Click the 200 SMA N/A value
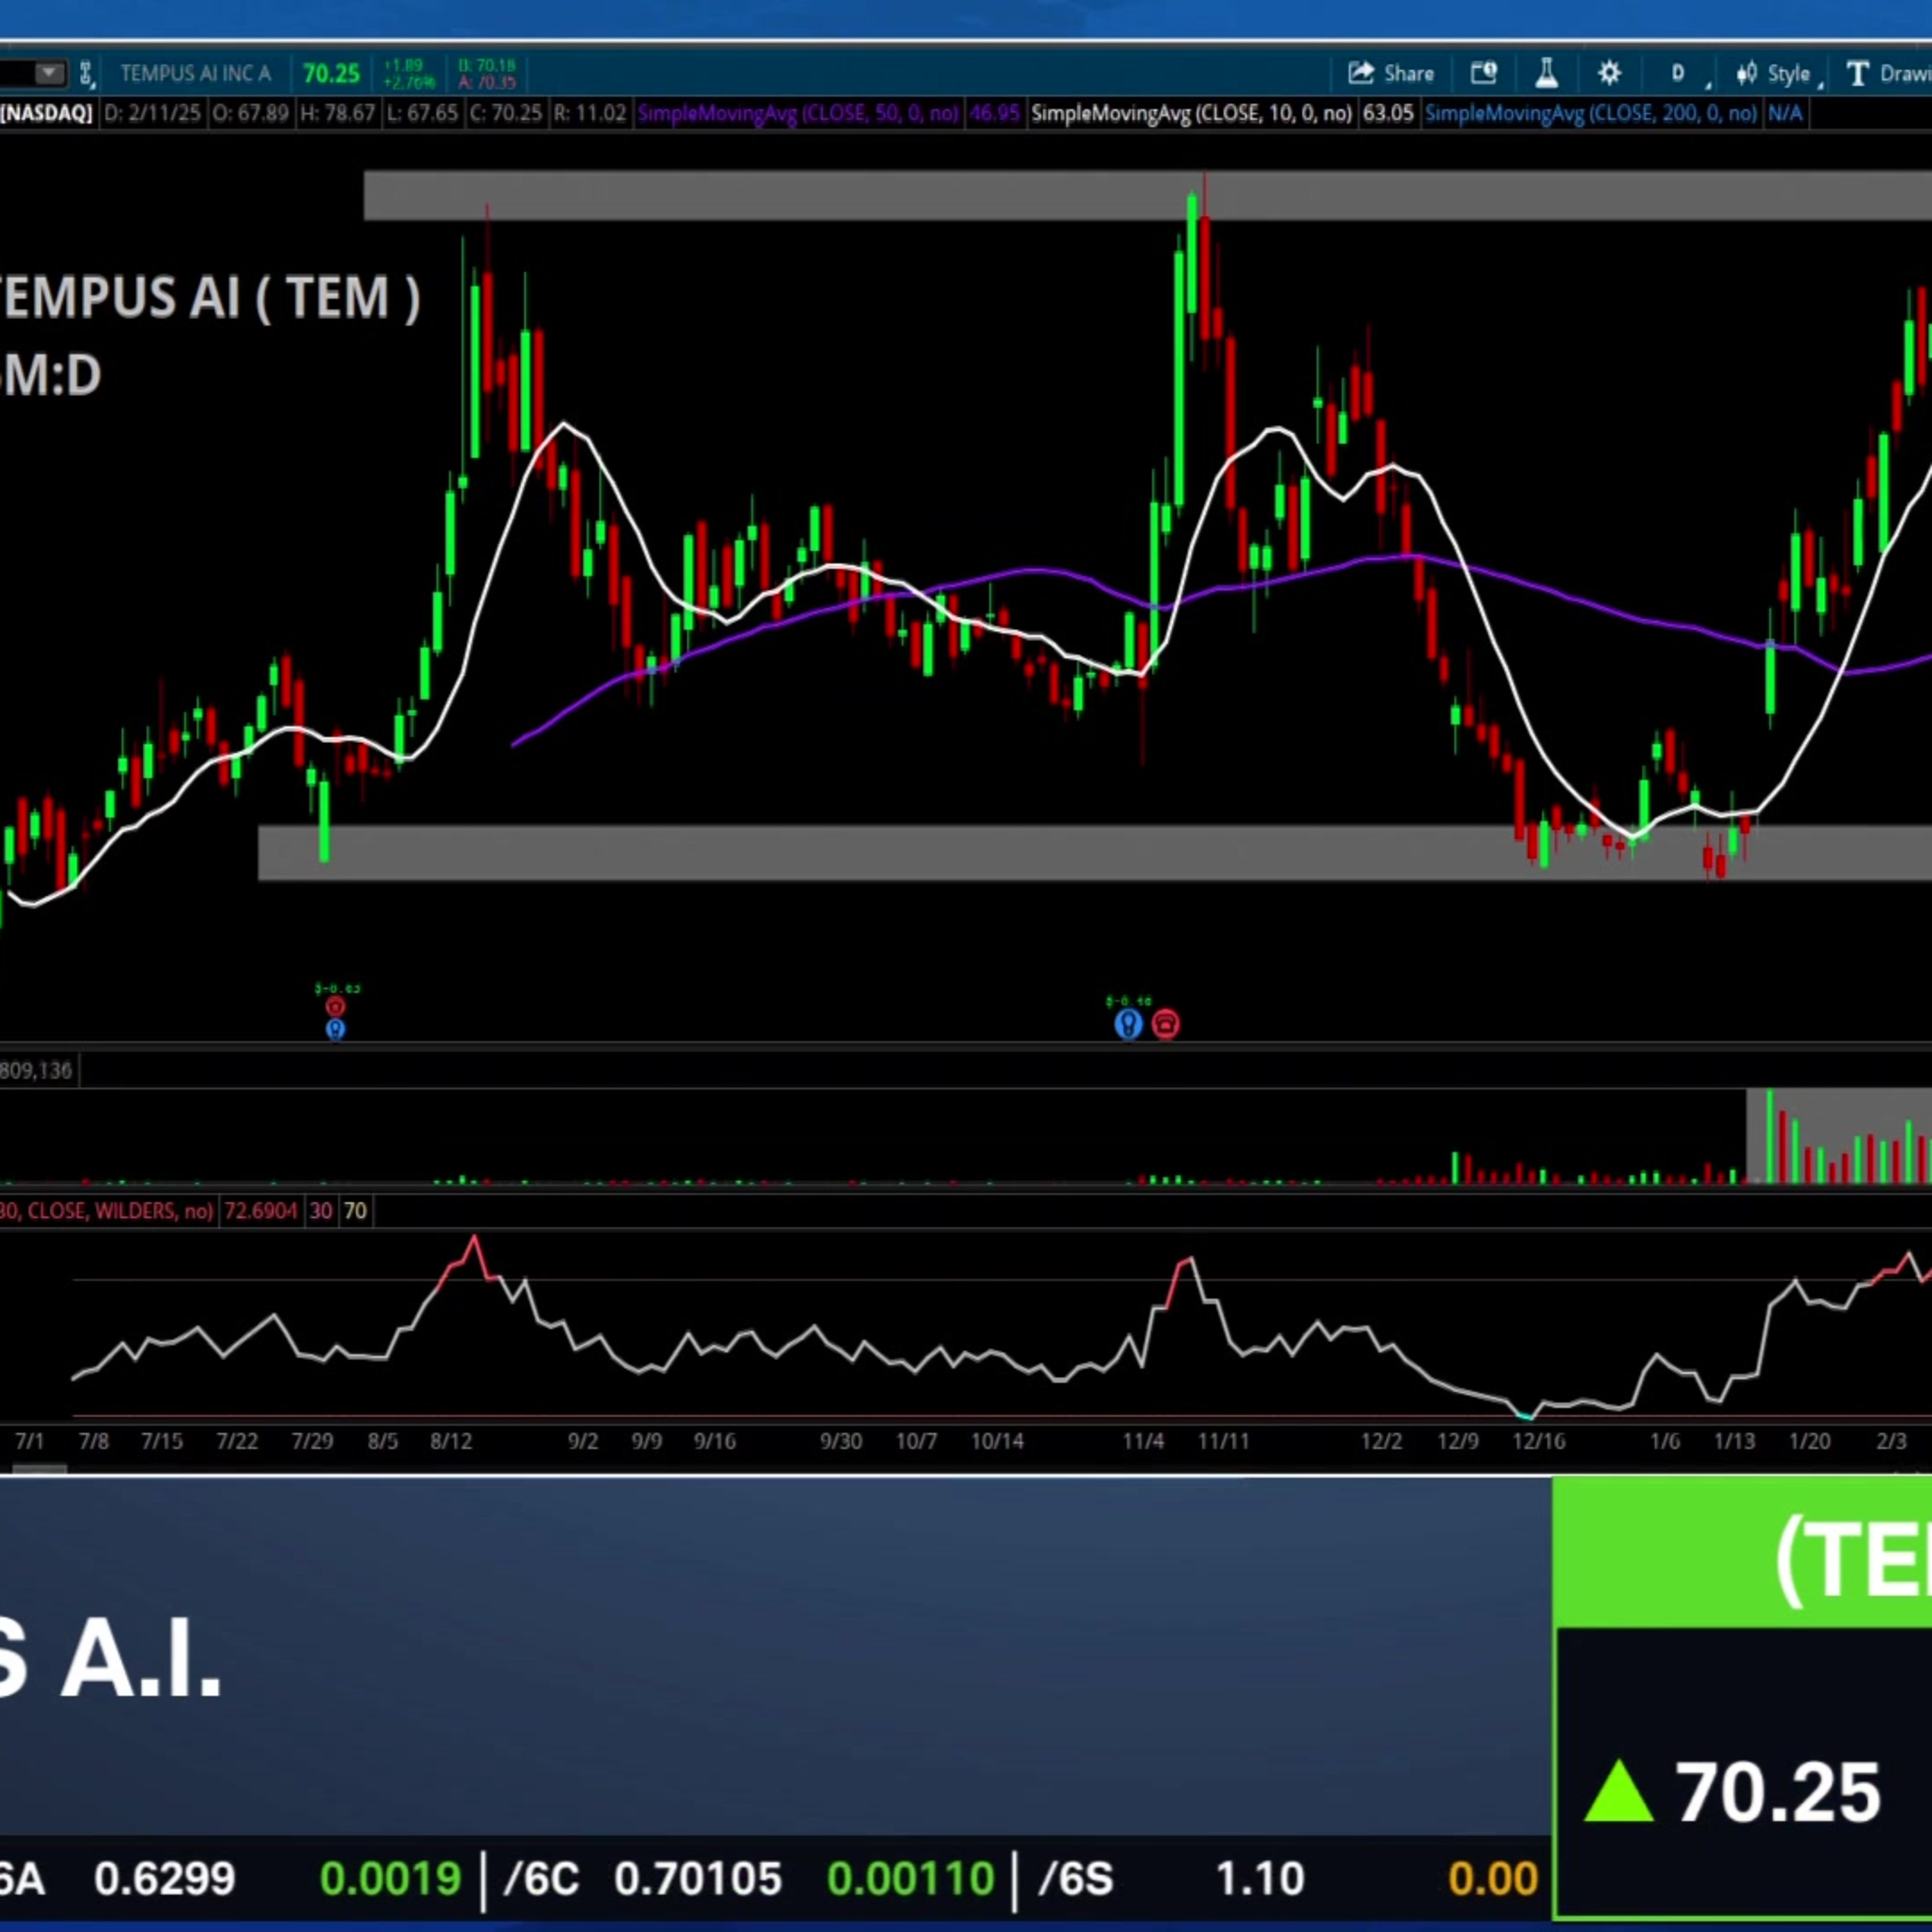This screenshot has height=1932, width=1932. 1786,113
